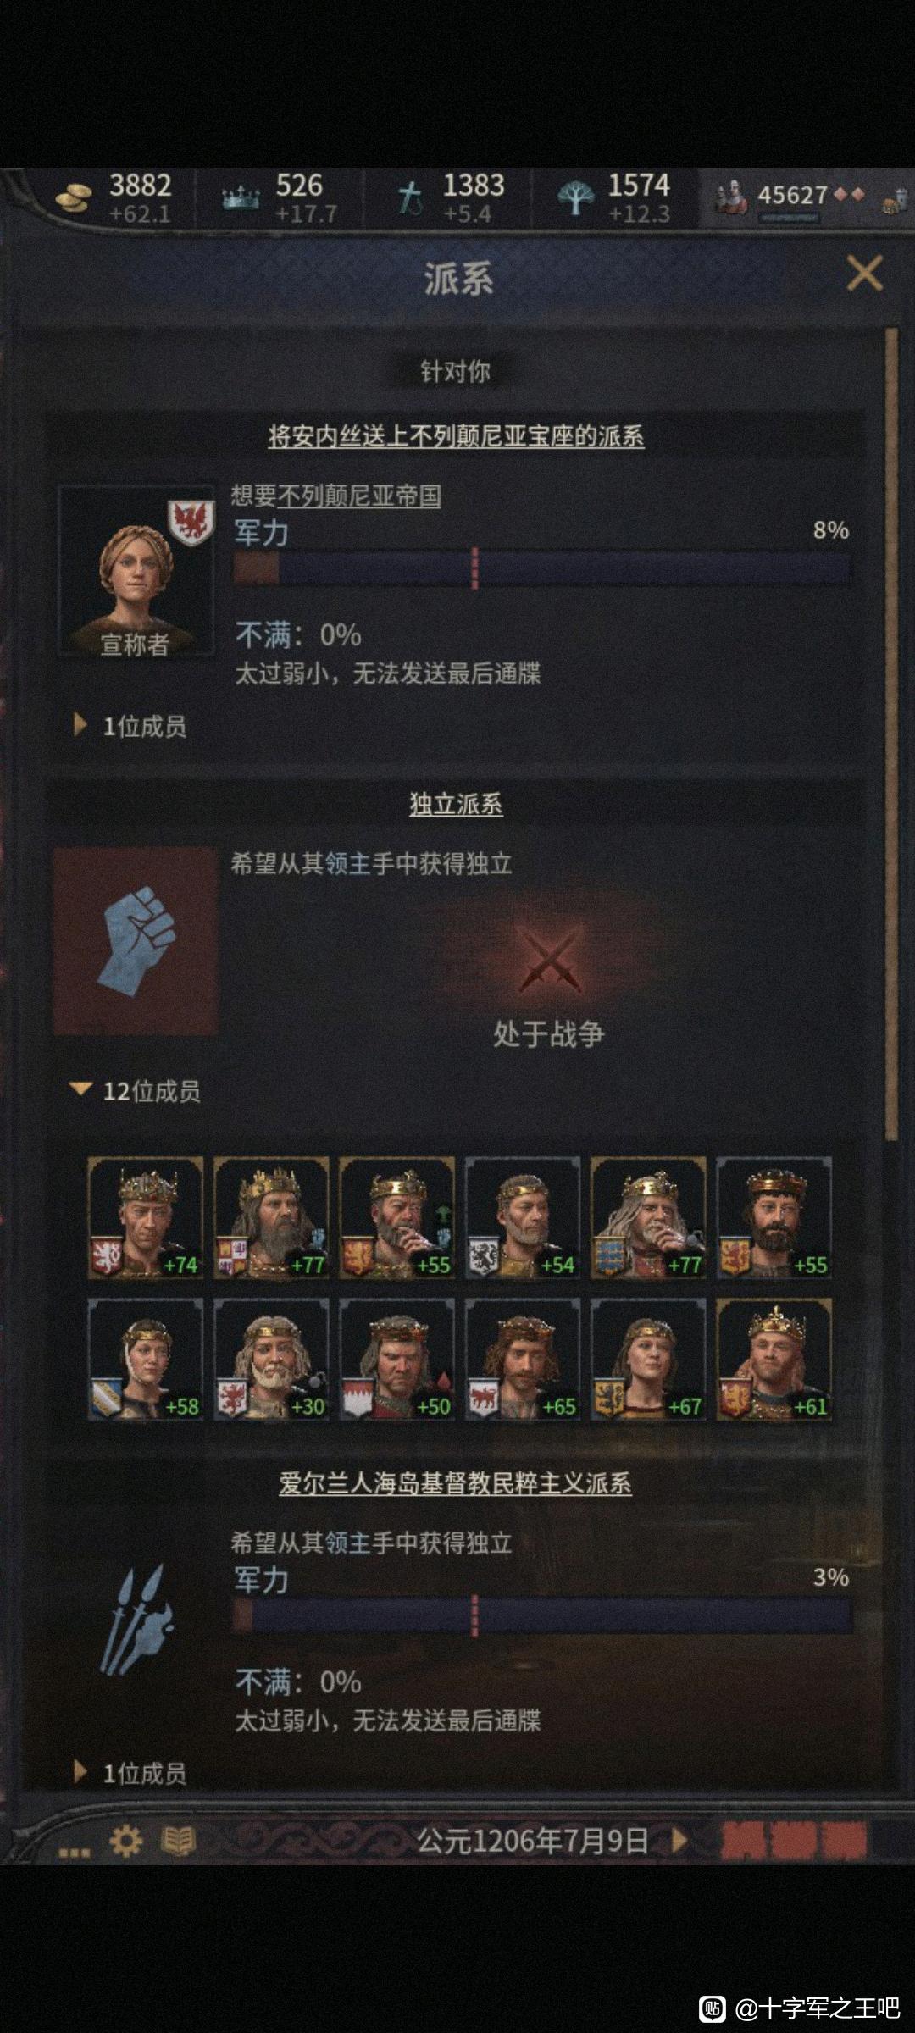The width and height of the screenshot is (915, 2033).
Task: Select faction member portrait with +74 opinion
Action: pyautogui.click(x=146, y=1218)
